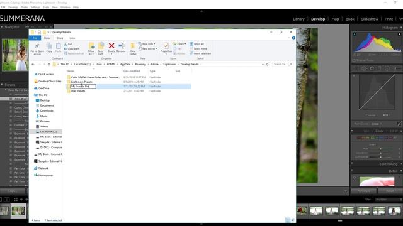
Task: Adjust the HSL Saturation slider handle
Action: [x=380, y=153]
